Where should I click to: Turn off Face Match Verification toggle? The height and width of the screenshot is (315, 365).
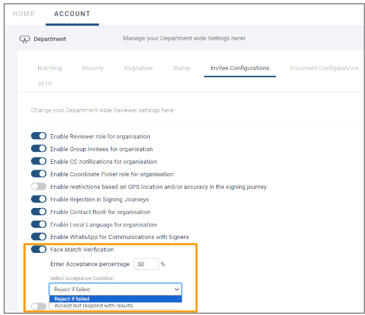pos(39,250)
